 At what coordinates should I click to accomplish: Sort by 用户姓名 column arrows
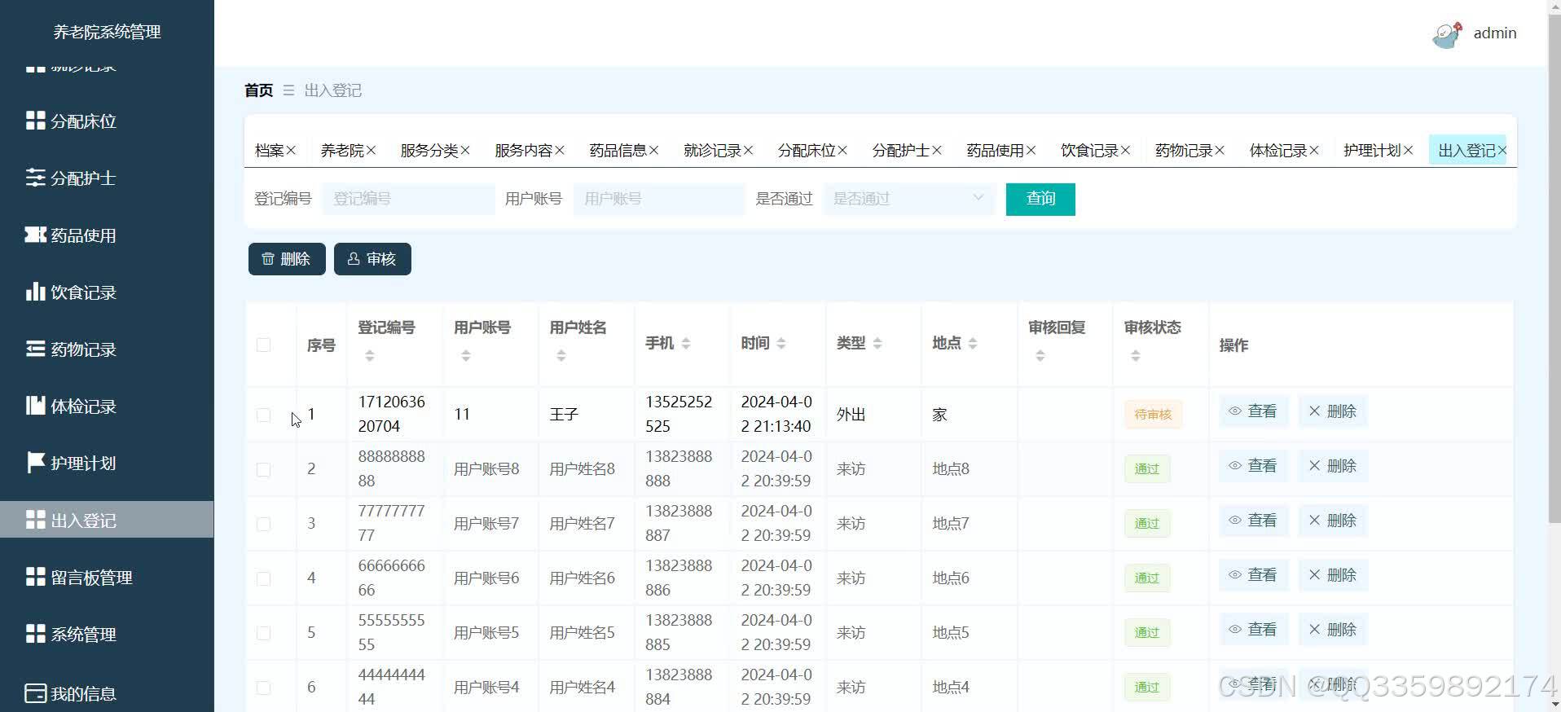(x=561, y=356)
